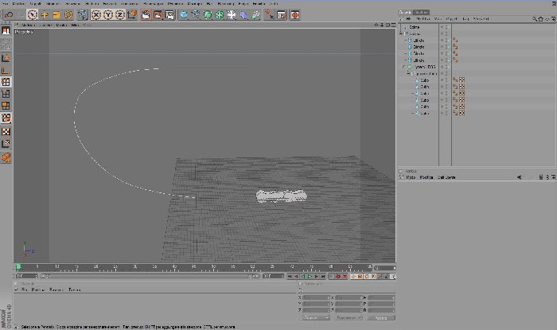Click the red record keyframe button
Screen dimensions: 557x330
click(x=338, y=277)
